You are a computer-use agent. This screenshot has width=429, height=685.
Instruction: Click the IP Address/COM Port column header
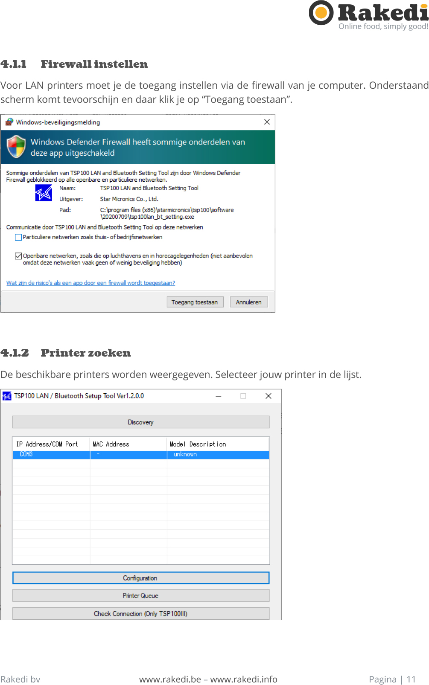(x=47, y=444)
